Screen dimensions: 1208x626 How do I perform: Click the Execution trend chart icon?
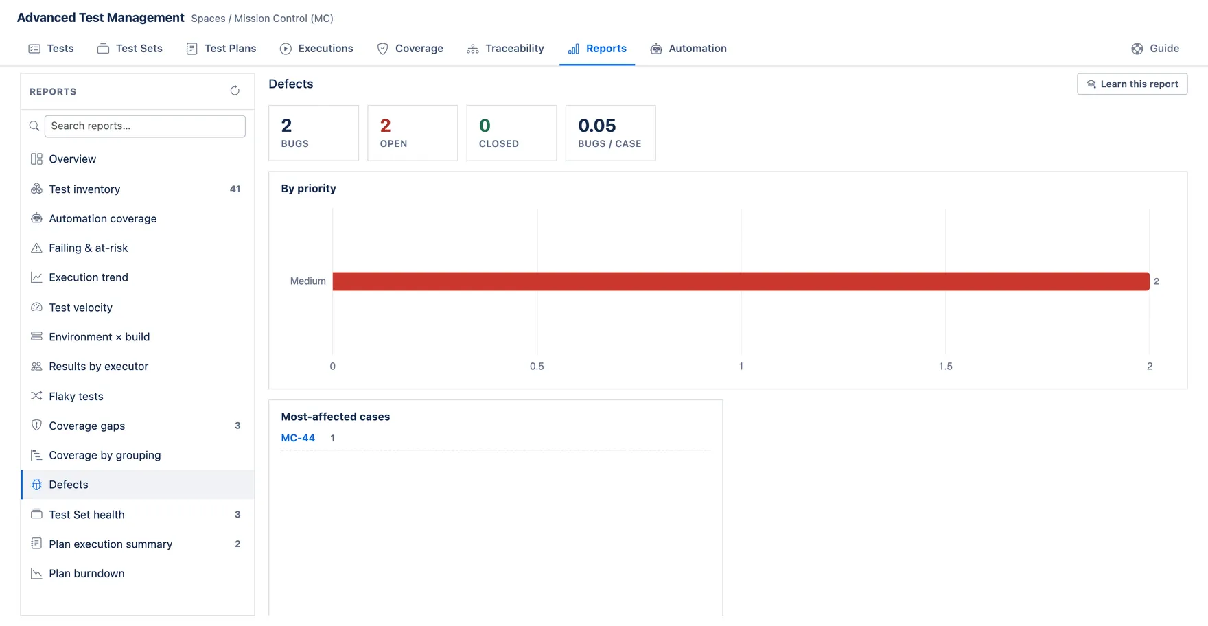[36, 277]
